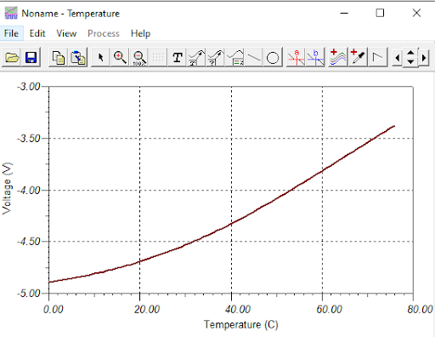Viewport: 435px width, 337px height.
Task: Click the '-3.50' y-axis tick value
Action: pyautogui.click(x=29, y=139)
